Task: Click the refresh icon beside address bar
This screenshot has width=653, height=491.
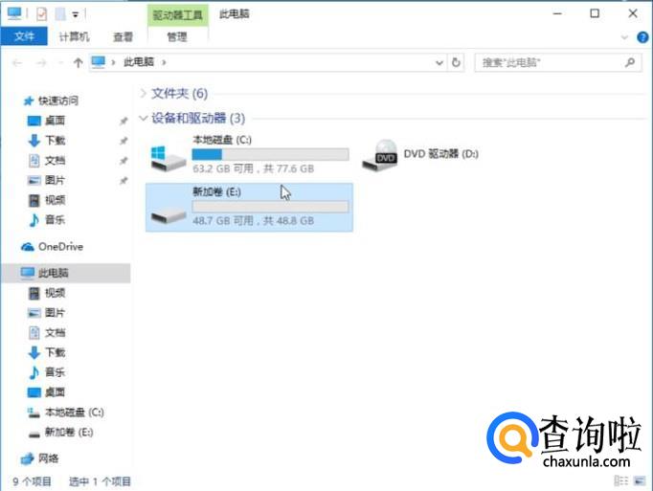Action: pos(456,62)
